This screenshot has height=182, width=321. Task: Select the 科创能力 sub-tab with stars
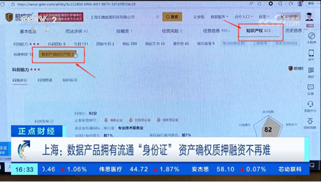click(26, 44)
